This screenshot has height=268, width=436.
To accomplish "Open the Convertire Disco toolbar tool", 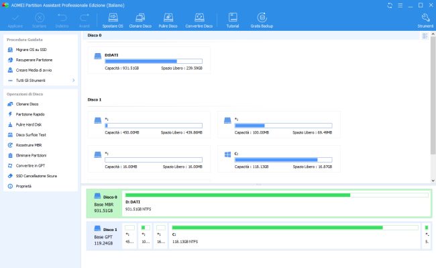I will pyautogui.click(x=199, y=20).
